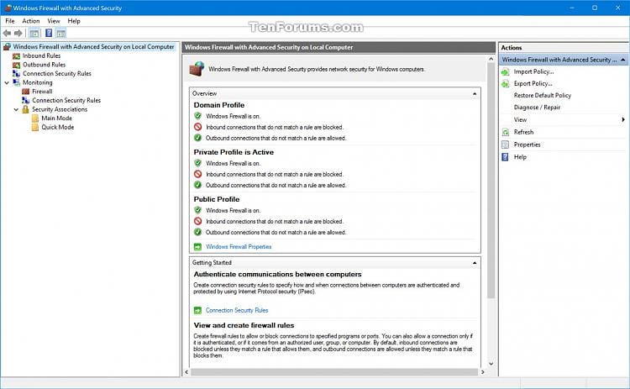Click the Export Policy icon in Actions
Viewport: 630px width, 389px height.
click(506, 83)
